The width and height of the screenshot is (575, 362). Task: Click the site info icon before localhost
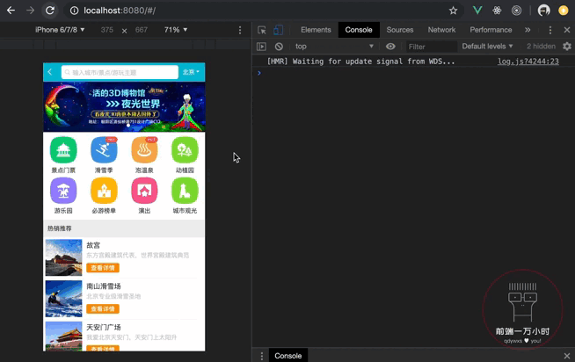coord(74,11)
